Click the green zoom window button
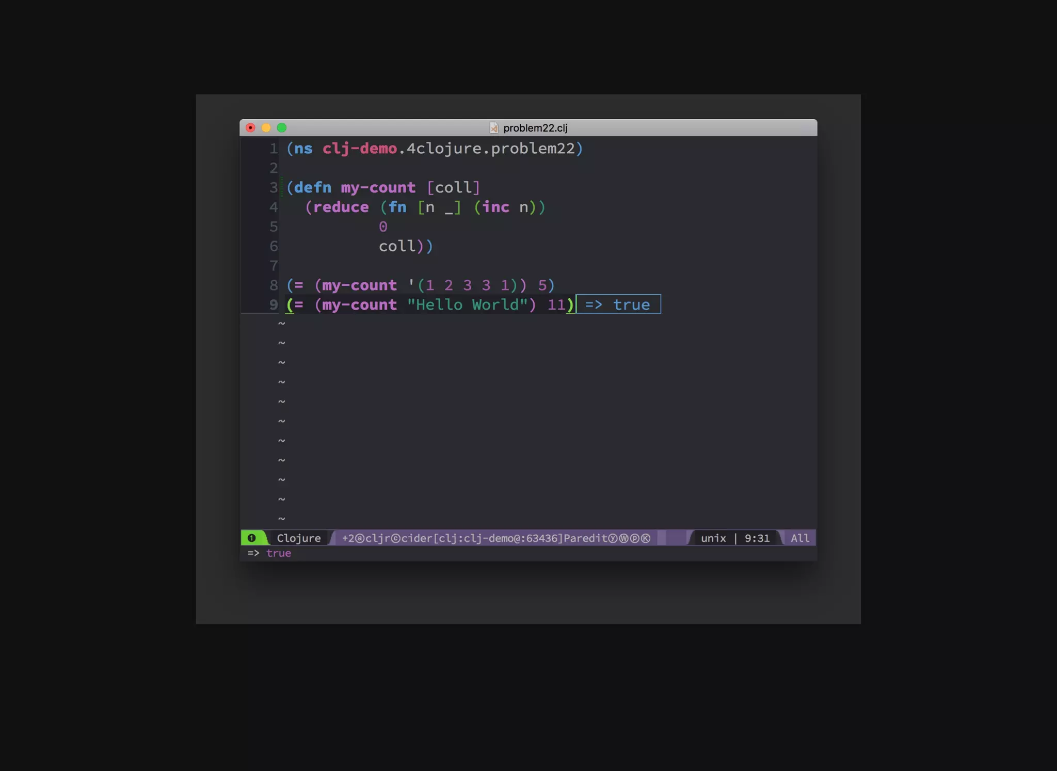 pyautogui.click(x=281, y=127)
